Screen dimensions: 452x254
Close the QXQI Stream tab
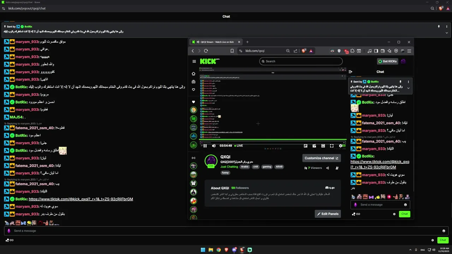[239, 42]
